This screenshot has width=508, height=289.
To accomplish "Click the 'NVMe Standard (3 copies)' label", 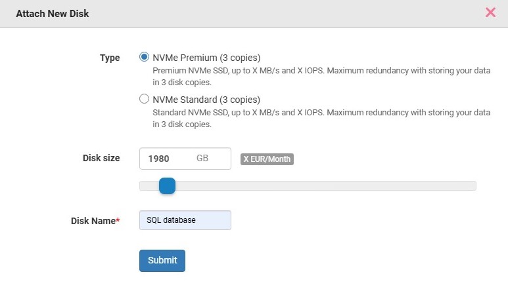I will point(206,100).
